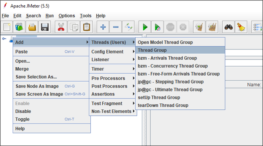The image size is (263, 146).
Task: Open the Templates icon in toolbar
Action: 19,27
